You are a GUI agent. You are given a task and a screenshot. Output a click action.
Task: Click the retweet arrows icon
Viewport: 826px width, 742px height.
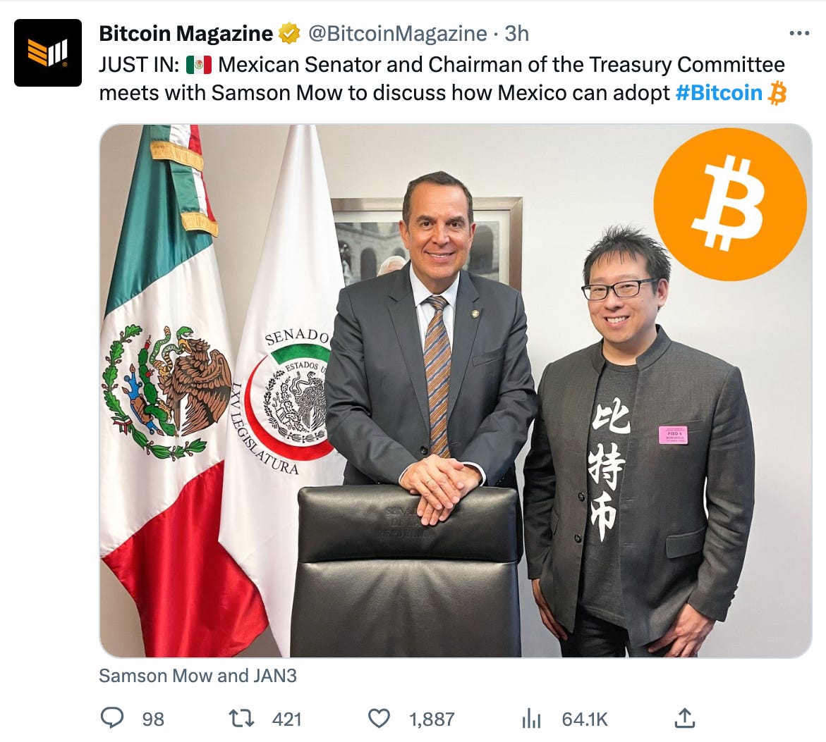(241, 718)
